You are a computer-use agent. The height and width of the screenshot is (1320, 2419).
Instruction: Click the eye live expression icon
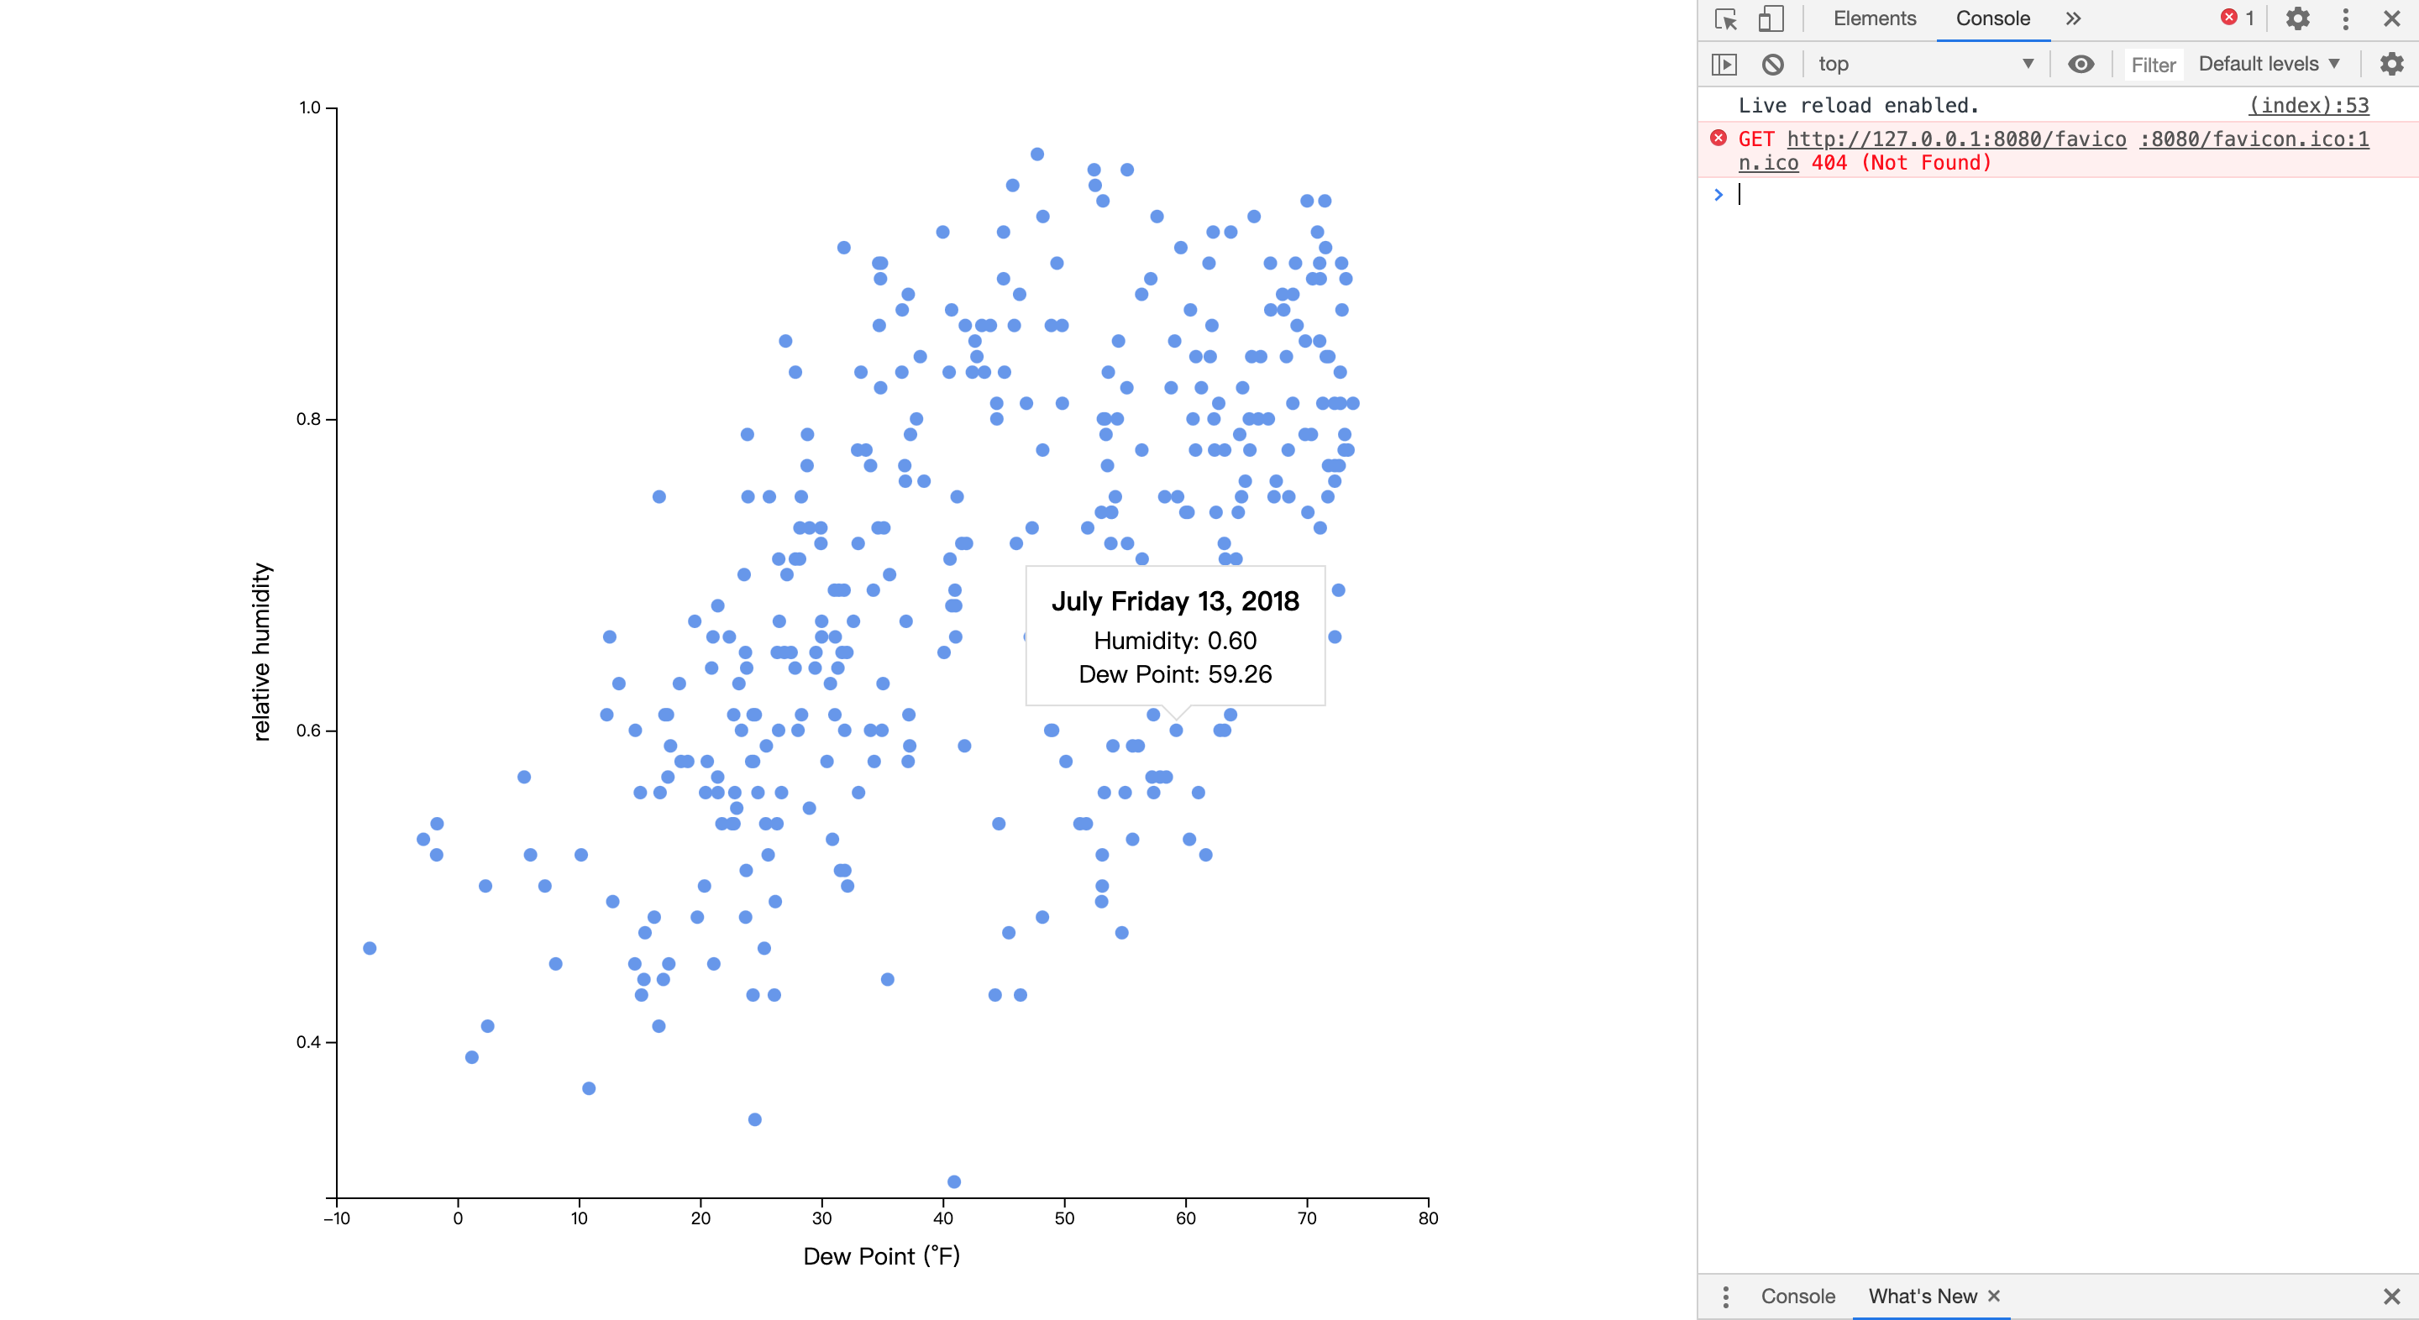[x=2080, y=64]
